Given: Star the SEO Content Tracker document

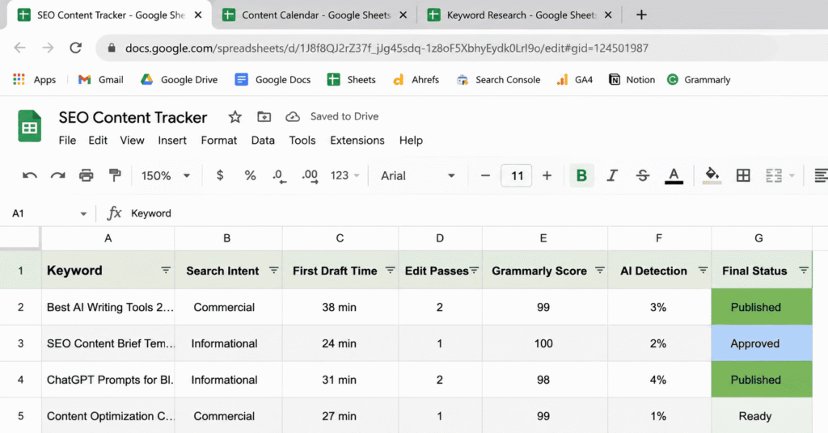Looking at the screenshot, I should pos(235,116).
